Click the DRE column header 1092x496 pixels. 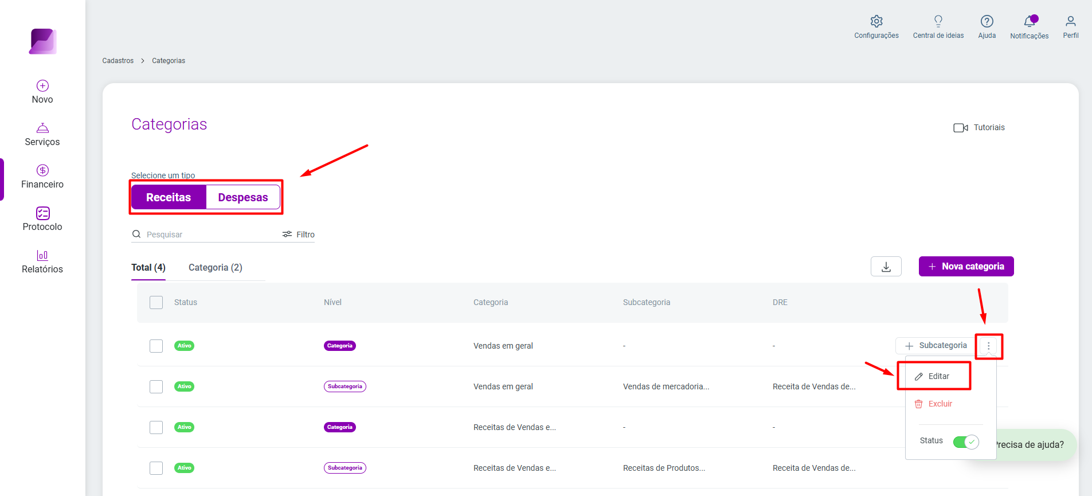pyautogui.click(x=780, y=302)
